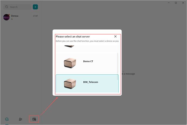Open the Chats tab icon

[7, 119]
